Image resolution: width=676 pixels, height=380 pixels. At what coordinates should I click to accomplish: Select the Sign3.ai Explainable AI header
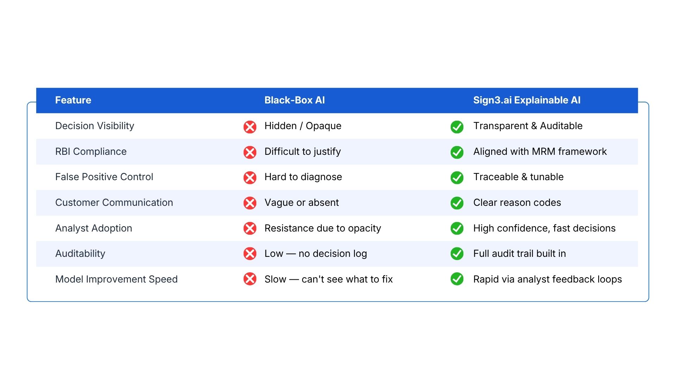[527, 100]
